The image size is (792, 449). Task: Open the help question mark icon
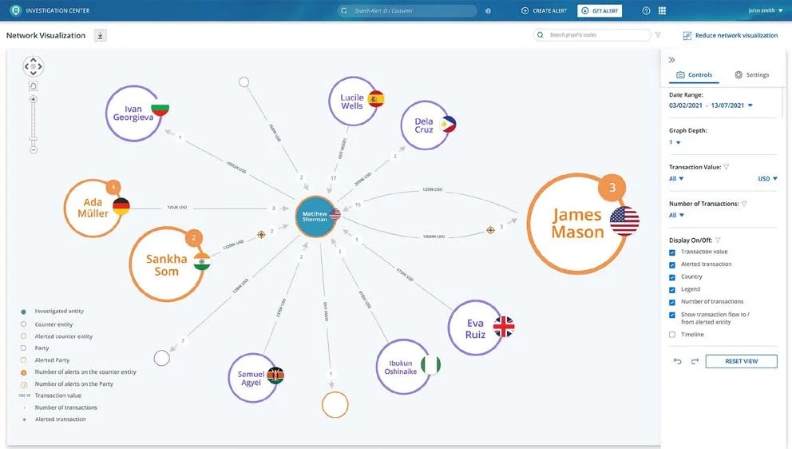tap(646, 10)
